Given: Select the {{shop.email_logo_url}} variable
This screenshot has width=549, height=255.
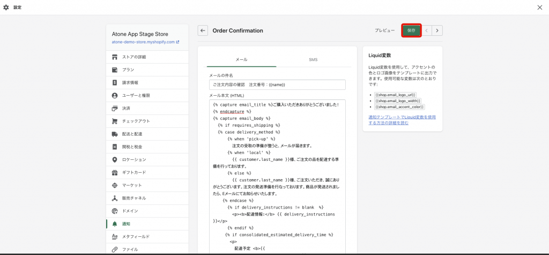Looking at the screenshot, I should pos(395,95).
